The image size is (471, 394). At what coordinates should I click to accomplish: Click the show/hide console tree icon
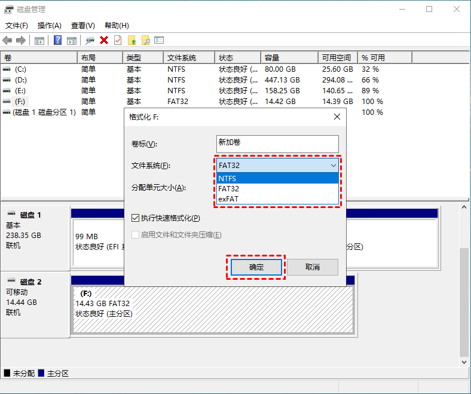coord(39,41)
